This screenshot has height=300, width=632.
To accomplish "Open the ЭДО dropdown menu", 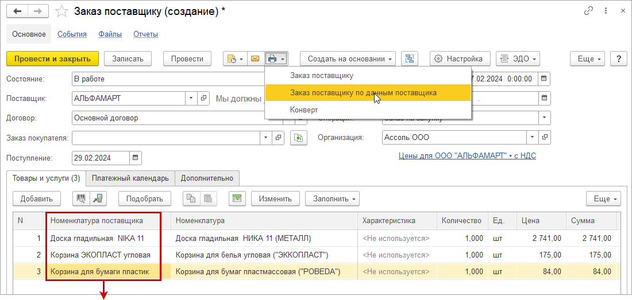I will pyautogui.click(x=518, y=59).
